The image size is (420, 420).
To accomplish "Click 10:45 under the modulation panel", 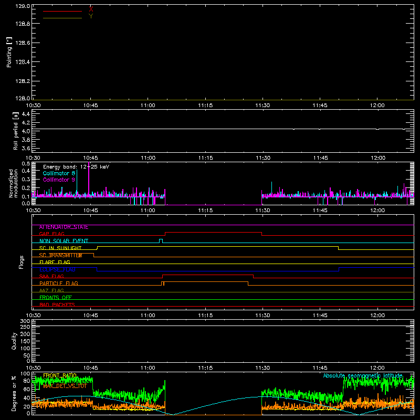I will coord(90,211).
